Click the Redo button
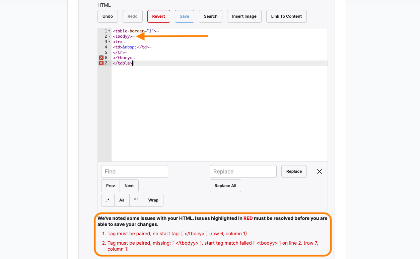The image size is (420, 259). 132,16
